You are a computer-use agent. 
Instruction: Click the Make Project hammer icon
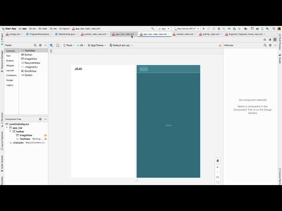[152, 29]
